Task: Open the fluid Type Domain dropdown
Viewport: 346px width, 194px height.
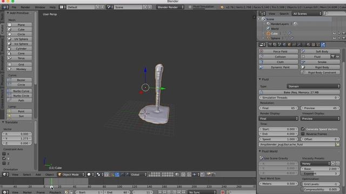Action: [x=313, y=86]
